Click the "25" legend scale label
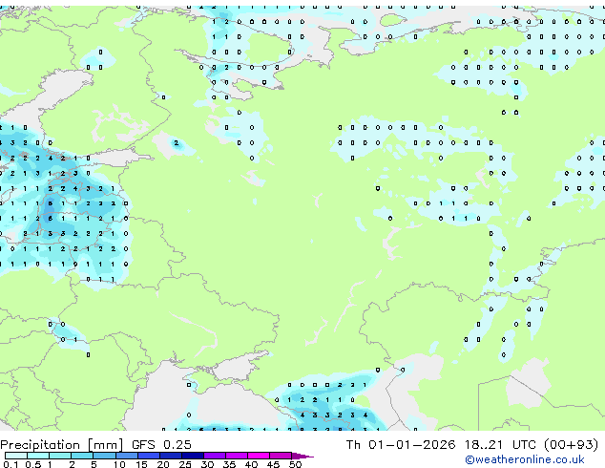This screenshot has height=468, width=605. pyautogui.click(x=185, y=464)
